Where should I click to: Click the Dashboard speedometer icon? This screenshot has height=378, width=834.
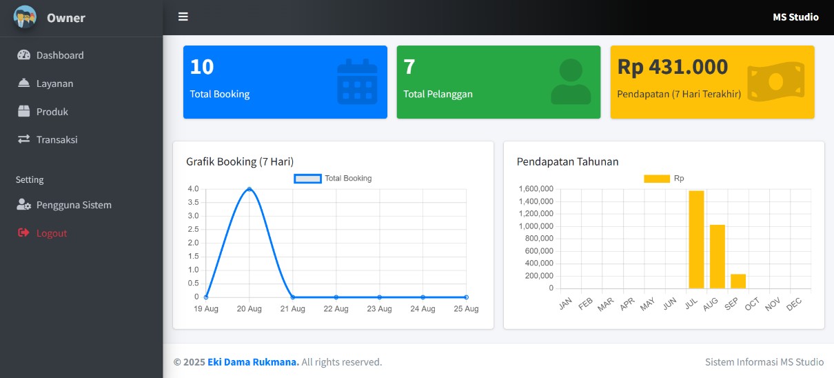24,55
